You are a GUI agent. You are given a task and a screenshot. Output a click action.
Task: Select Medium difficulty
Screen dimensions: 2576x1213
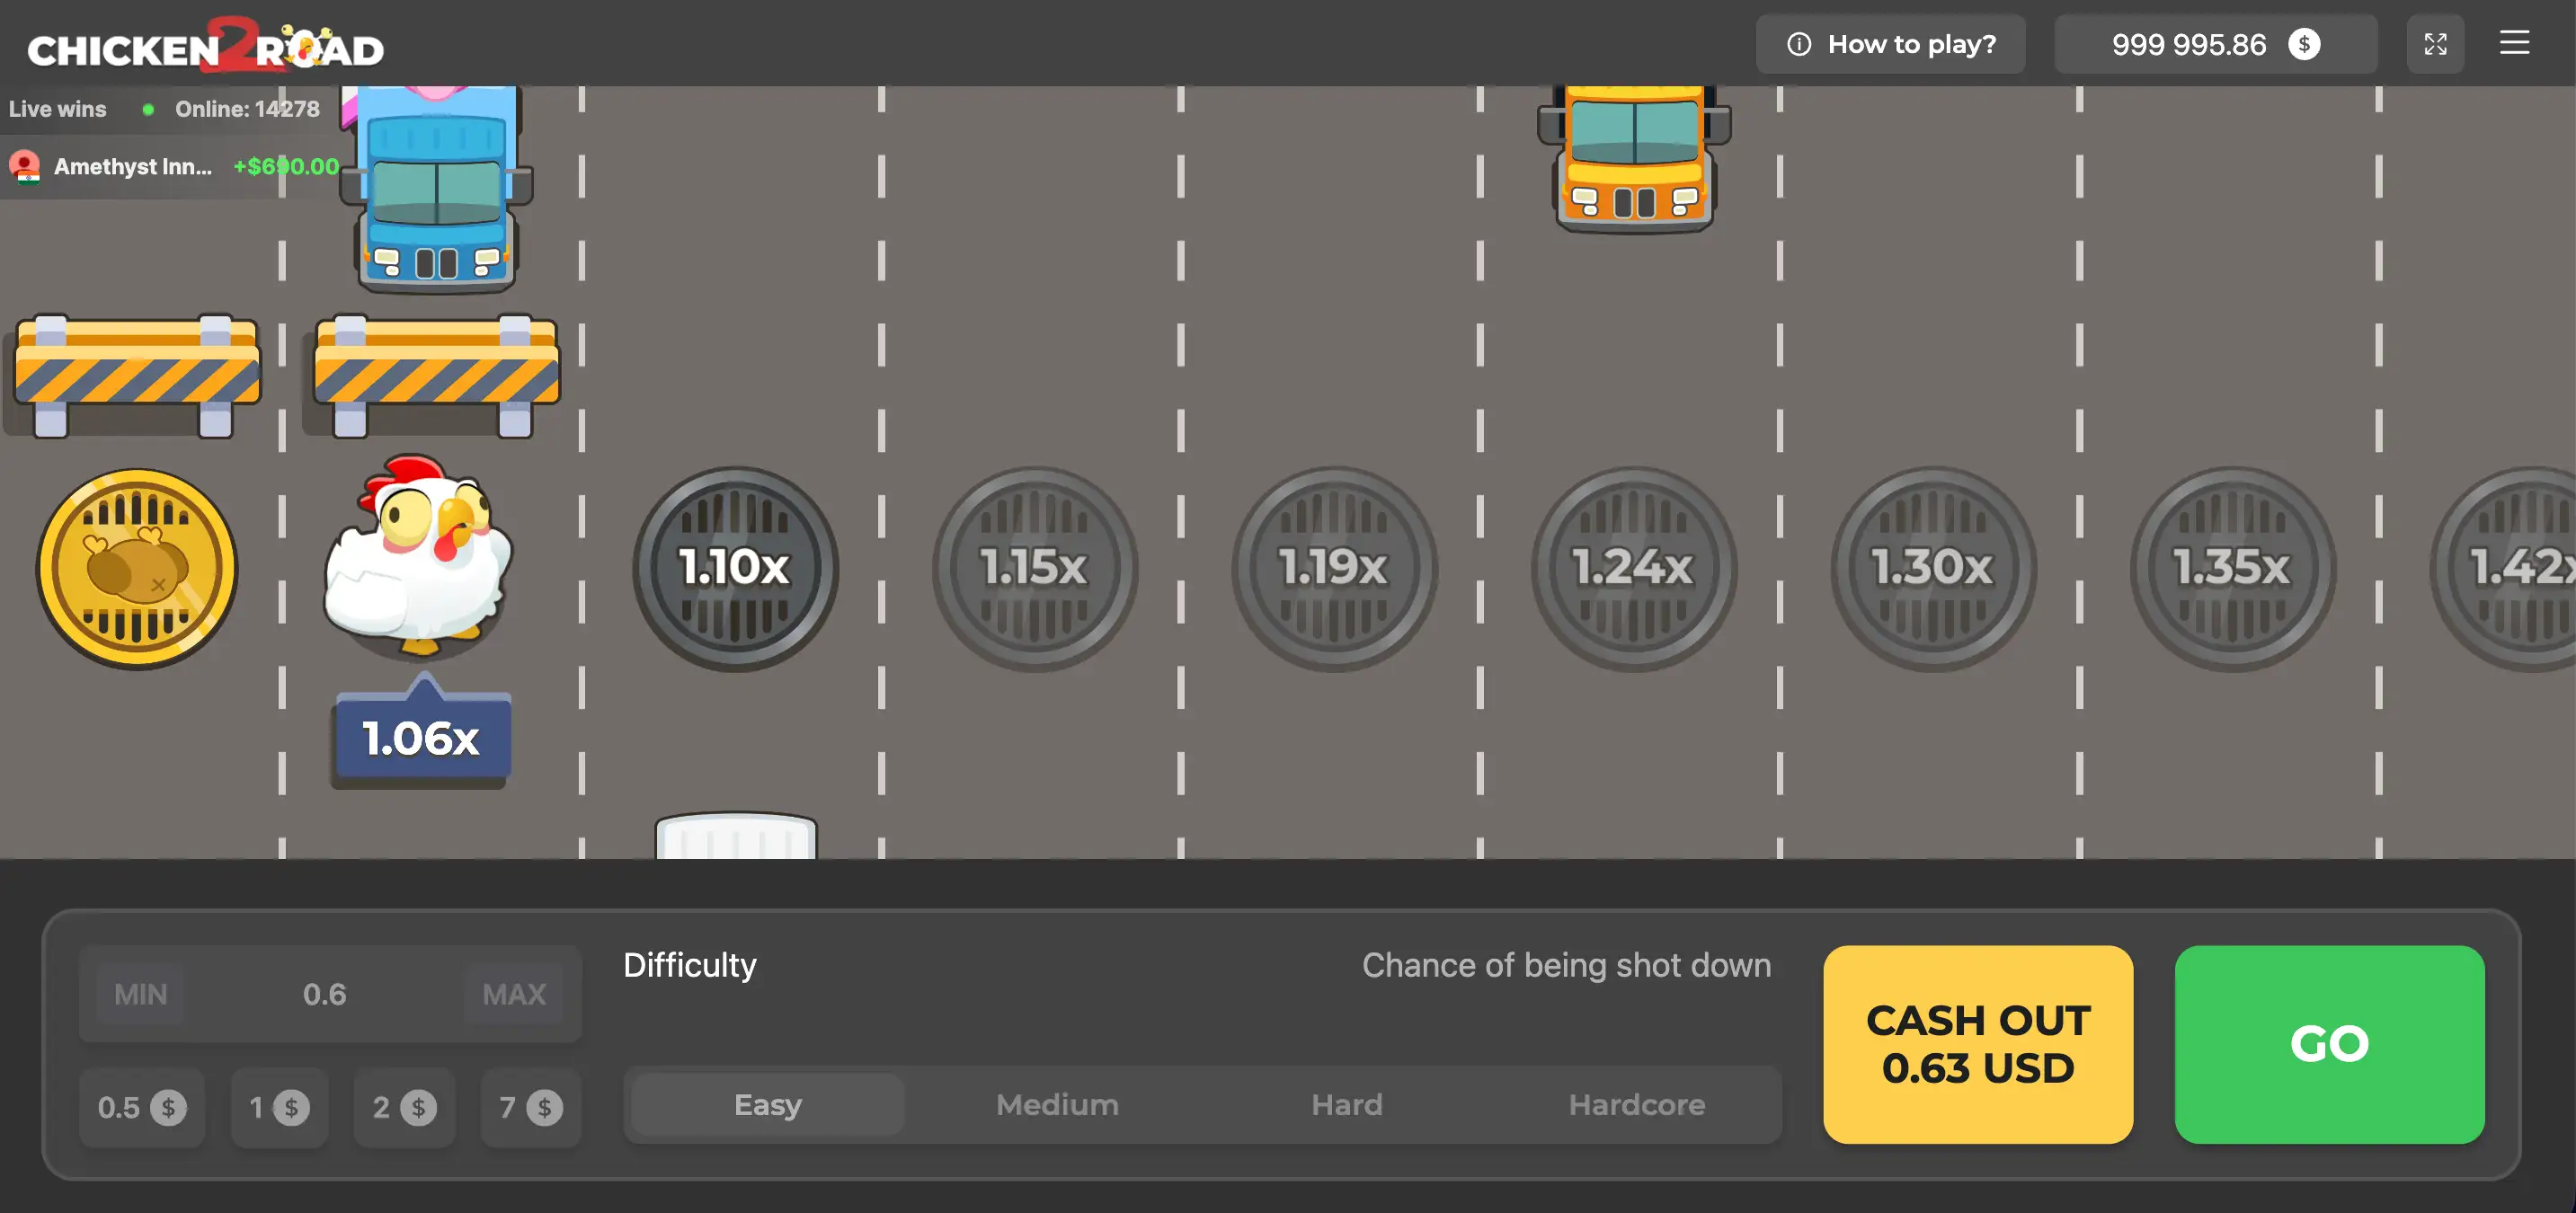click(x=1057, y=1104)
